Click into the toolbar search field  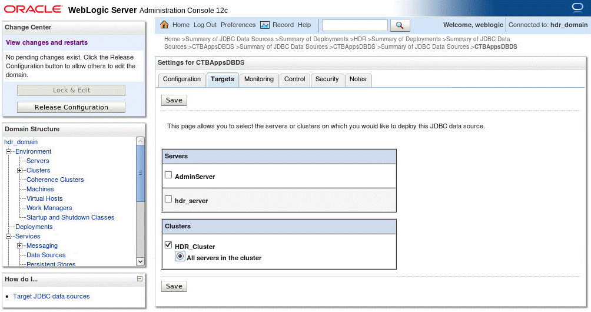click(355, 25)
